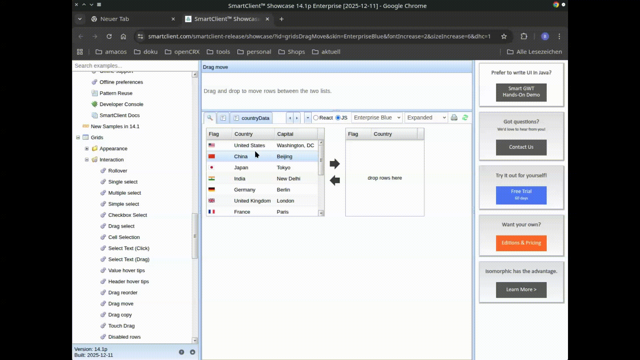Select the JS radio button
Viewport: 640px width, 360px height.
point(338,118)
